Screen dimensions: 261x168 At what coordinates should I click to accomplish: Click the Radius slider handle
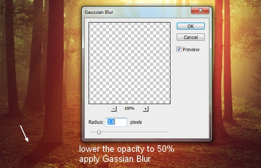(99, 132)
